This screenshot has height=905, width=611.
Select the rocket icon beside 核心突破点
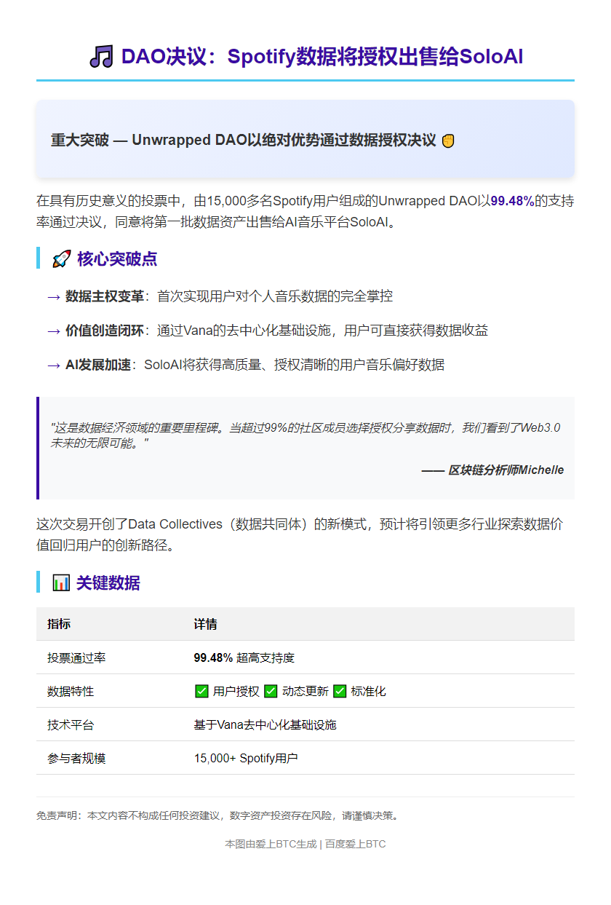point(61,259)
